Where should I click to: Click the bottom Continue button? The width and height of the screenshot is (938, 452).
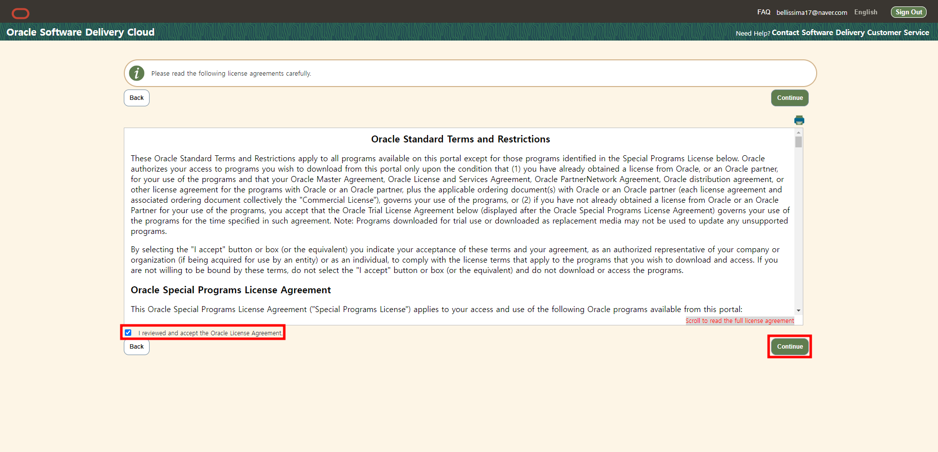pyautogui.click(x=790, y=347)
